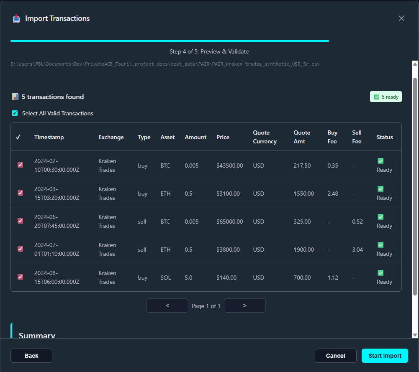
Task: Click the Asset column header
Action: point(167,137)
